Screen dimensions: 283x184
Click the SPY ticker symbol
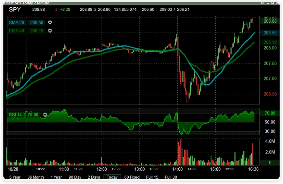[x=15, y=9]
